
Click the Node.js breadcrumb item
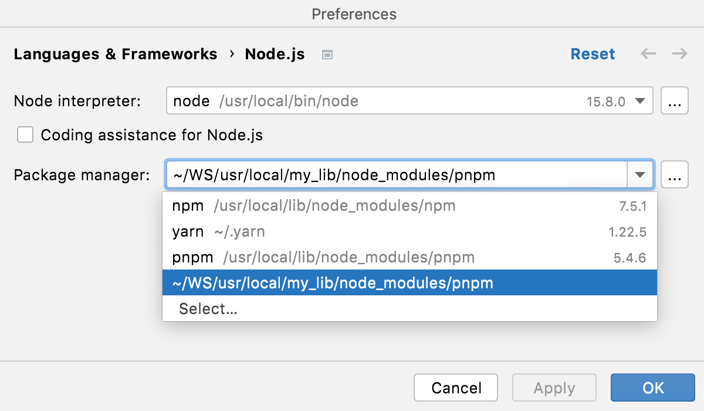275,54
